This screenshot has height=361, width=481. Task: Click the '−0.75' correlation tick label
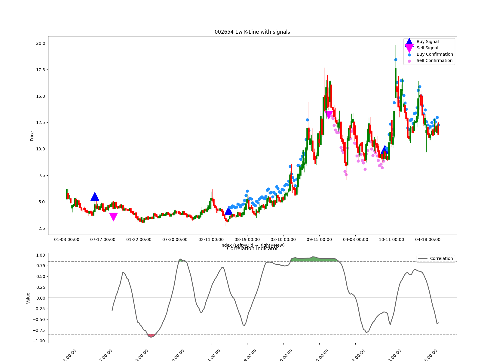click(x=39, y=330)
